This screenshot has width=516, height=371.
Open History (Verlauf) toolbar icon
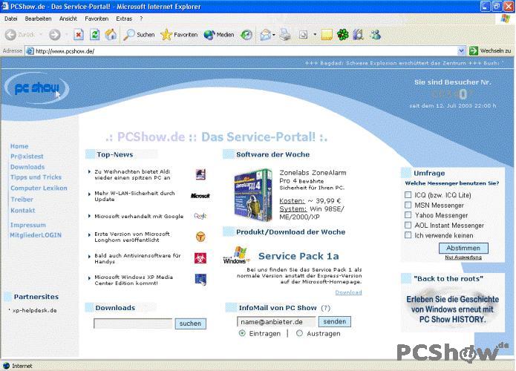(x=246, y=35)
